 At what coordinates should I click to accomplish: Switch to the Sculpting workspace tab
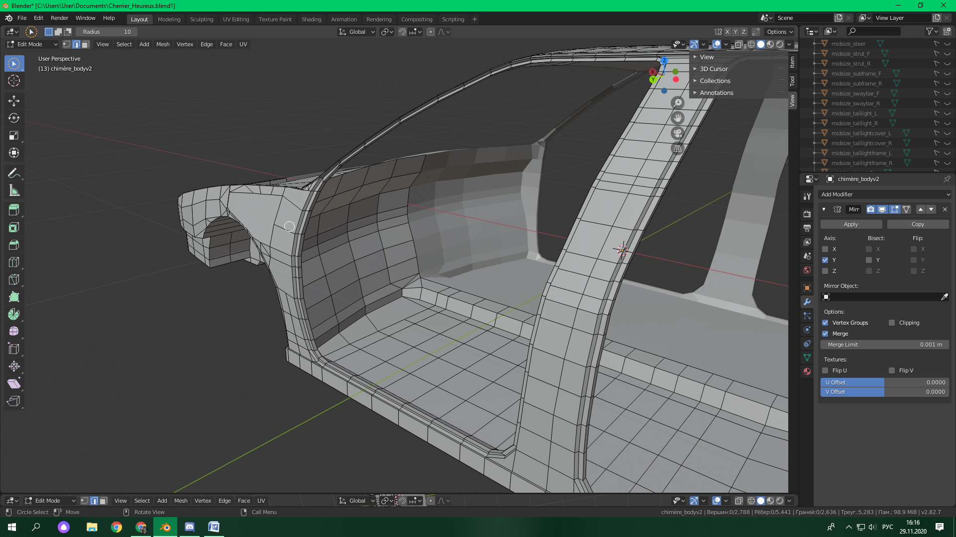pos(202,19)
